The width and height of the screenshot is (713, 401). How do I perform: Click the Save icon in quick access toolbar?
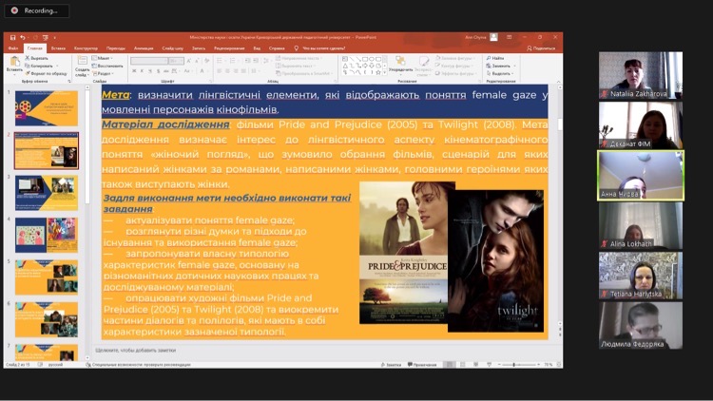pyautogui.click(x=12, y=37)
